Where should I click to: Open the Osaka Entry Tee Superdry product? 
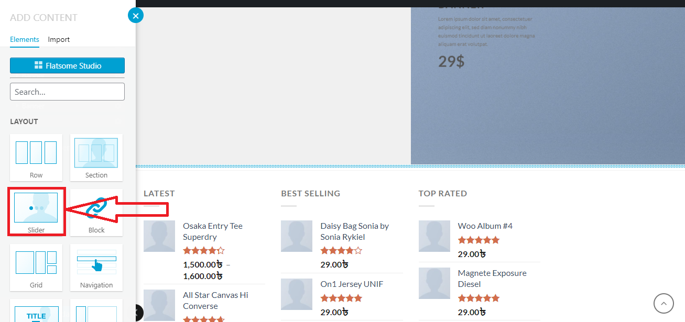coord(212,231)
